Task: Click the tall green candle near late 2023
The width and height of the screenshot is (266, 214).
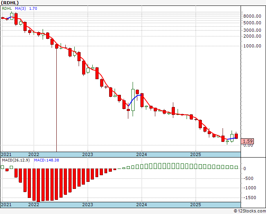Action: point(133,100)
